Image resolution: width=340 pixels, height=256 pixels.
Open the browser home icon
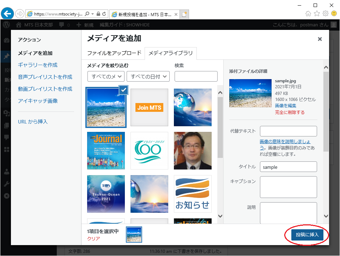click(308, 14)
